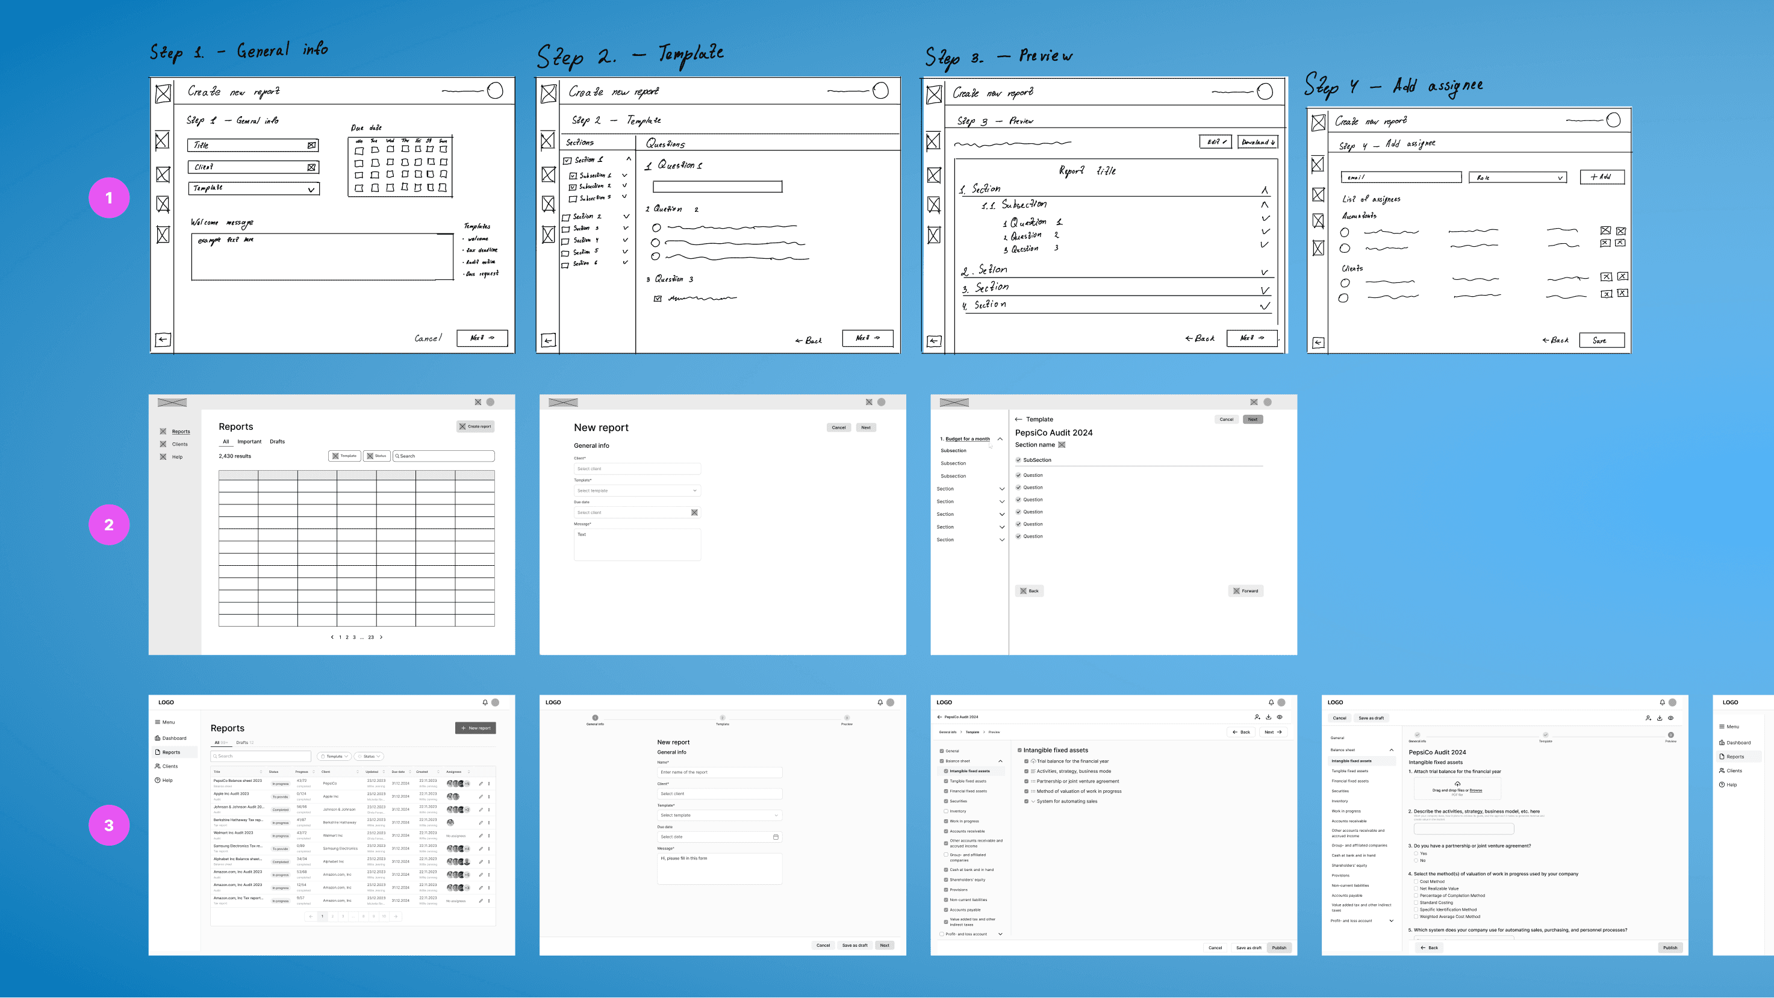Click the placeholder icon next to Section name
This screenshot has width=1774, height=998.
[1062, 445]
